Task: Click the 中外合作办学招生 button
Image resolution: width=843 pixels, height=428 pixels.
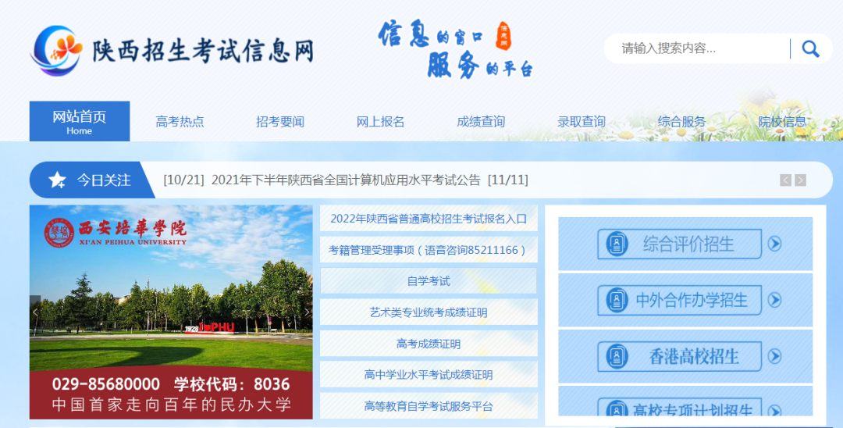Action: click(680, 300)
